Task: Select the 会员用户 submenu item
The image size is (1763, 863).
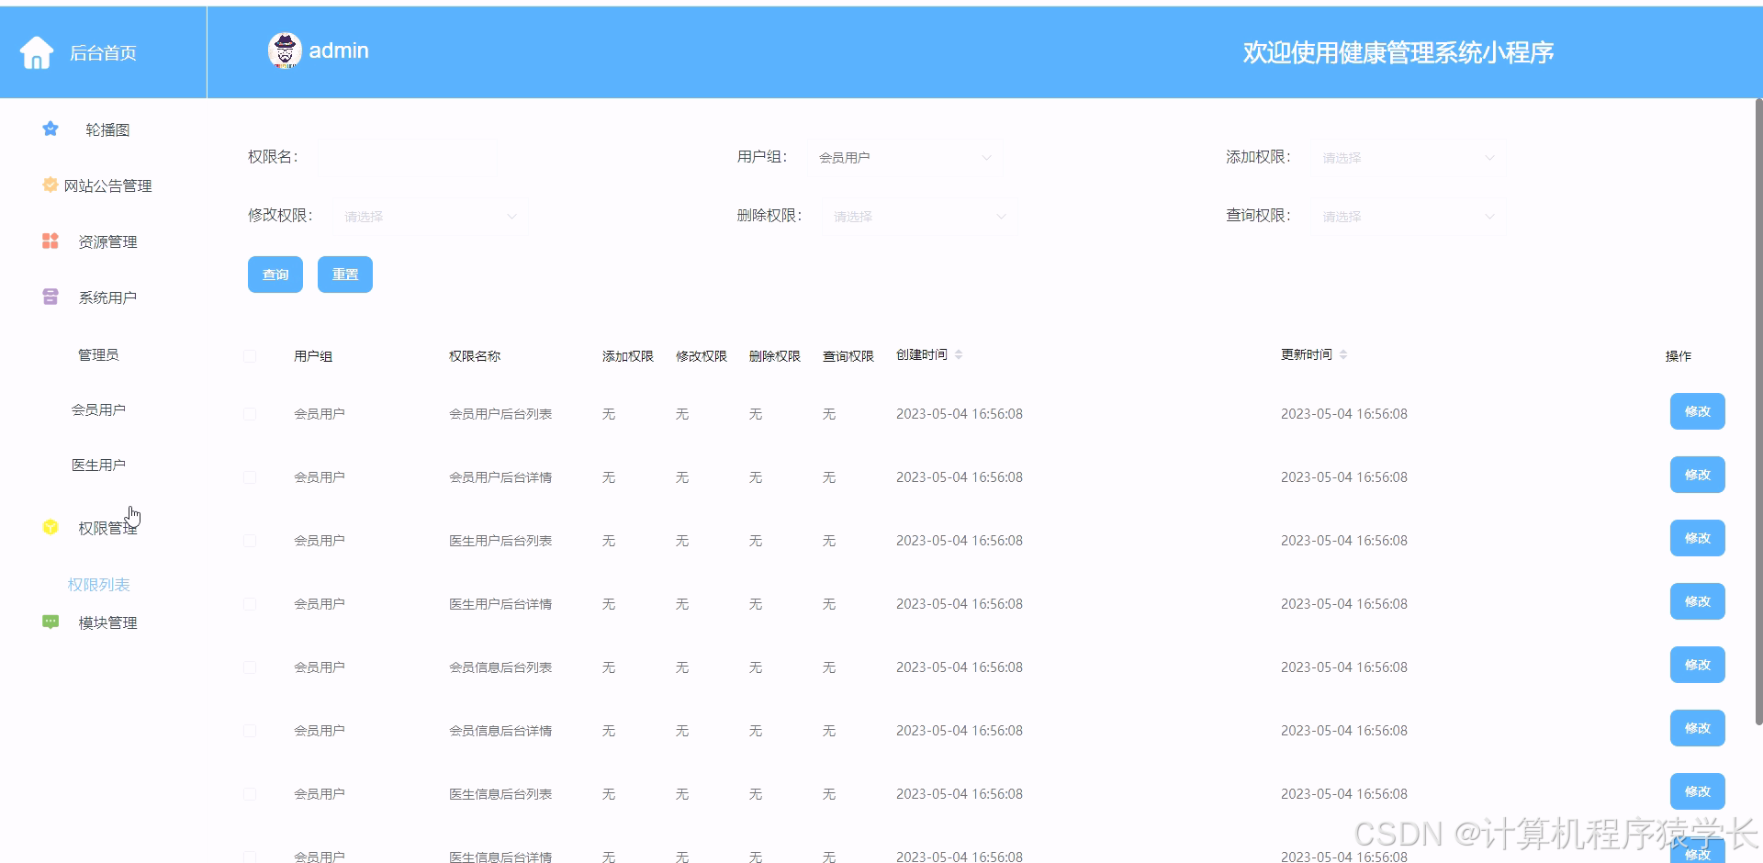Action: pyautogui.click(x=98, y=409)
